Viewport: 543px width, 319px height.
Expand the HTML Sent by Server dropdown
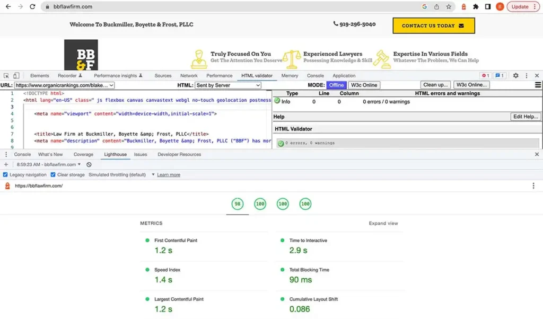[x=228, y=85]
